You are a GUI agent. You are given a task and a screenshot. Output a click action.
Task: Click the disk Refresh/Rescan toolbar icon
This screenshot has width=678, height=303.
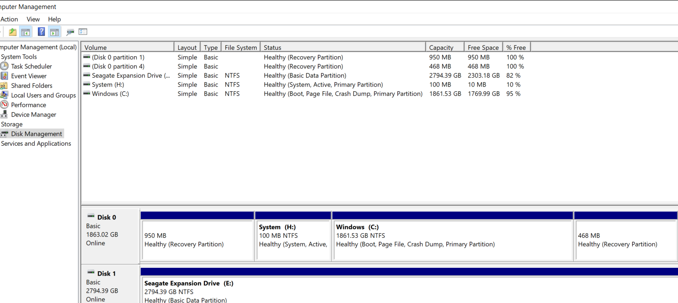(x=70, y=32)
